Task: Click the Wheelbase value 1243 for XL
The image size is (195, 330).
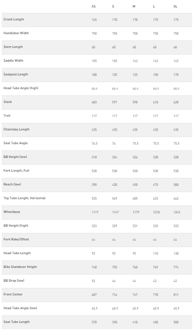Action: (177, 212)
